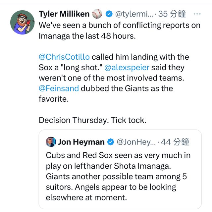The height and width of the screenshot is (212, 212).
Task: Open the 44 分鐘 quoted tweet timestamp
Action: [175, 142]
